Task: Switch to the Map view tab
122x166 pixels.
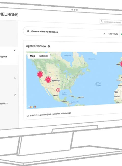Action: [x=32, y=56]
